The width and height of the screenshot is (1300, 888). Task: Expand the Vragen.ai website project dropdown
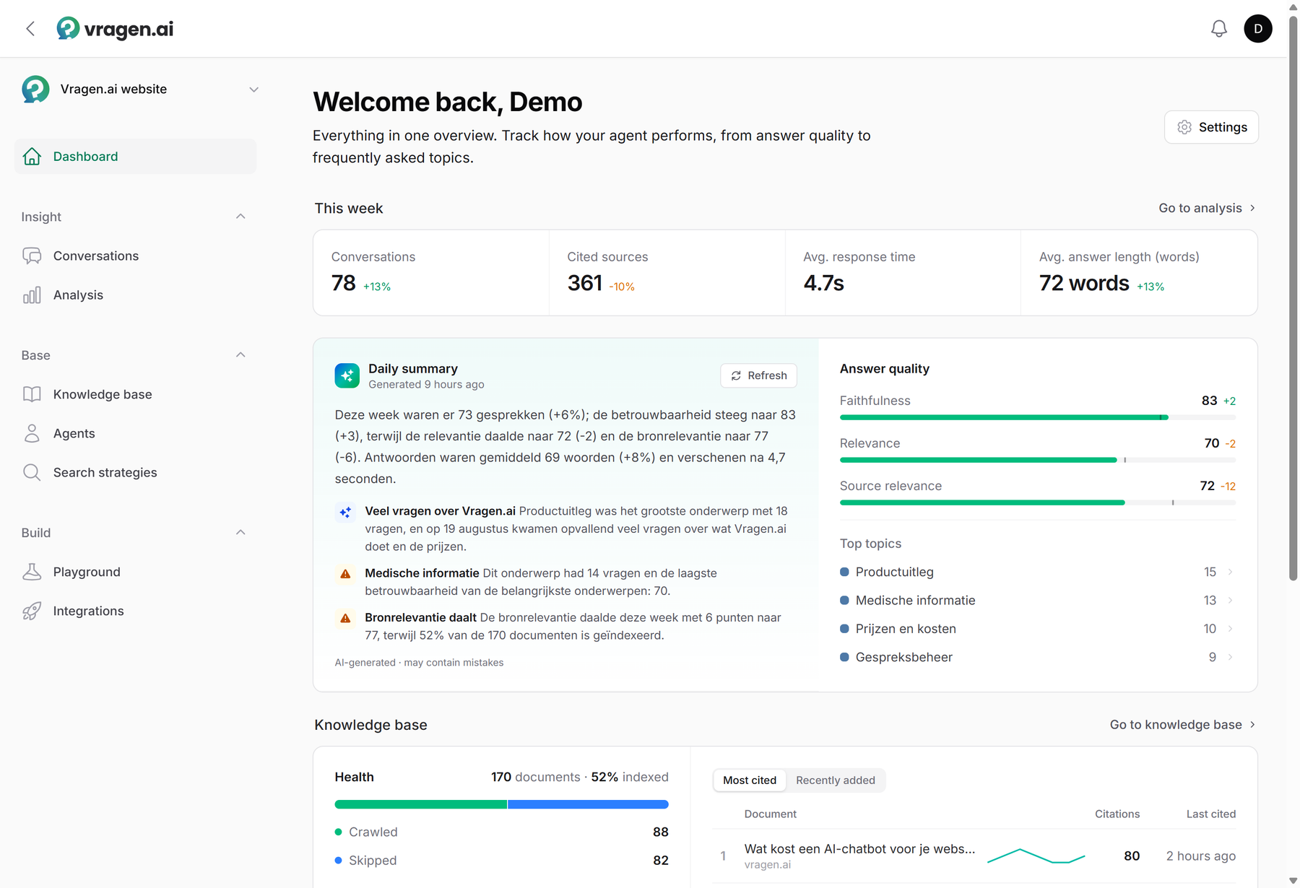pyautogui.click(x=253, y=90)
